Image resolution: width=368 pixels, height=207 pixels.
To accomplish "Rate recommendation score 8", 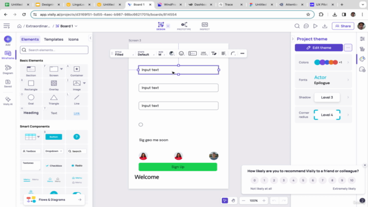I will point(332,180).
